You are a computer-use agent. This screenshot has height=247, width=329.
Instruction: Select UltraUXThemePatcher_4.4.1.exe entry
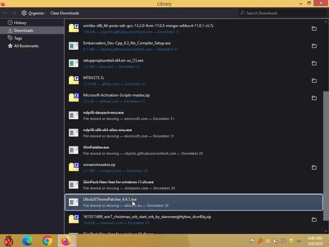pos(194,202)
